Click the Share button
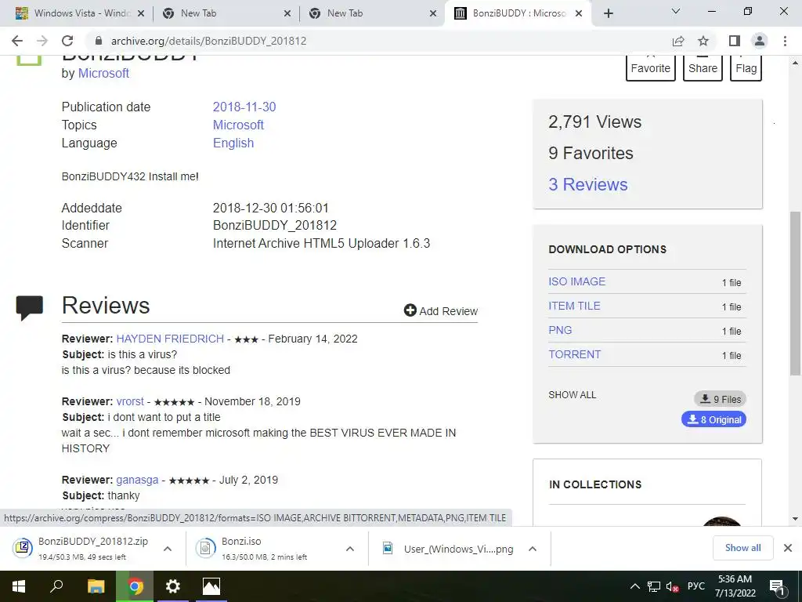This screenshot has width=802, height=602. coord(703,68)
